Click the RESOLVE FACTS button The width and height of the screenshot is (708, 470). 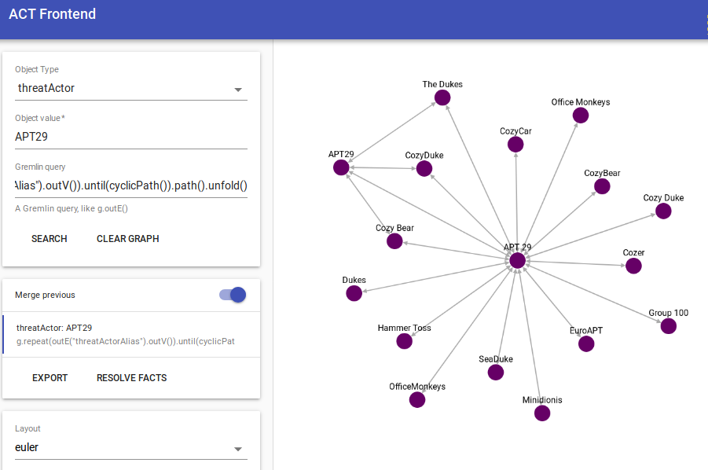coord(131,378)
